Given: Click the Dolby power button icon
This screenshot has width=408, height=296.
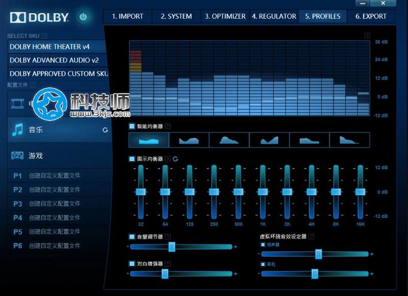Looking at the screenshot, I should pos(83,17).
